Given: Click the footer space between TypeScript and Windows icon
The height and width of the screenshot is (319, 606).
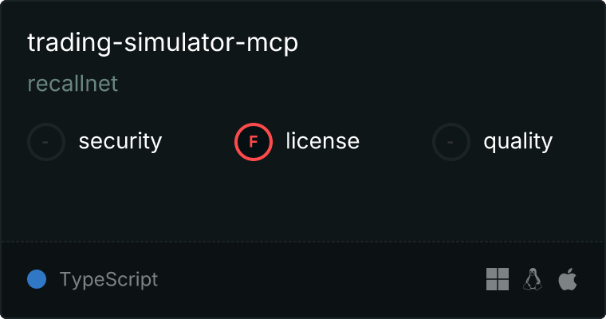Looking at the screenshot, I should pyautogui.click(x=322, y=279).
